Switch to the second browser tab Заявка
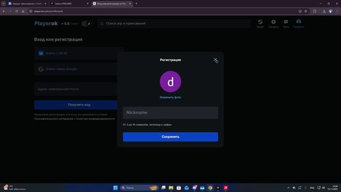The image size is (341, 192). [69, 4]
